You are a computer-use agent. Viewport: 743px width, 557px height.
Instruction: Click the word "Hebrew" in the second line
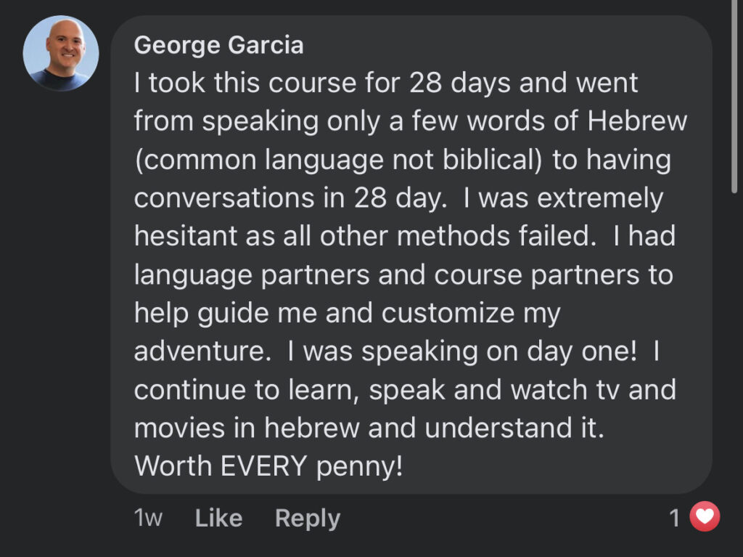[637, 121]
